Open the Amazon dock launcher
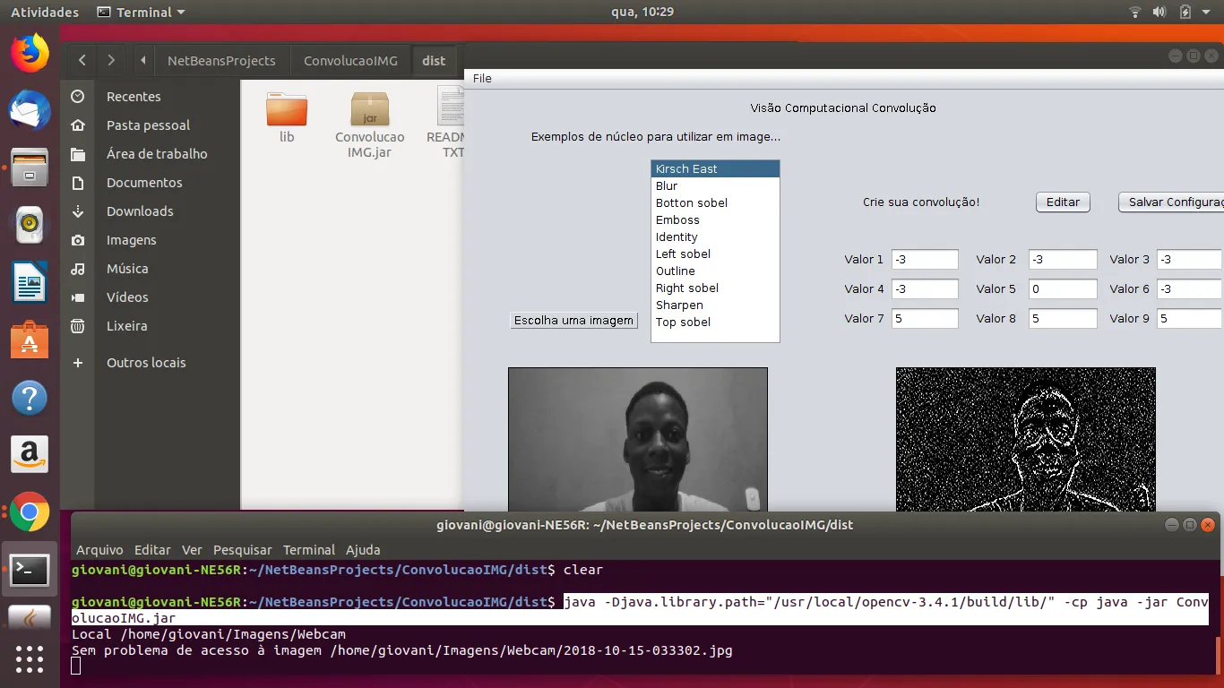Screen dimensions: 1224x688 coord(30,454)
